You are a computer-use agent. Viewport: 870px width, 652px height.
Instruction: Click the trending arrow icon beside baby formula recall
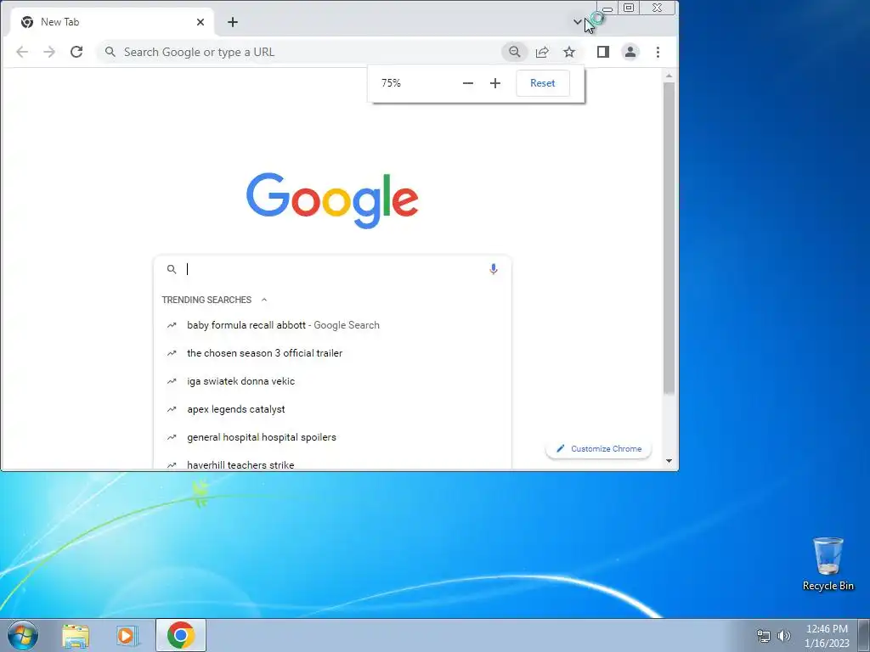point(172,325)
